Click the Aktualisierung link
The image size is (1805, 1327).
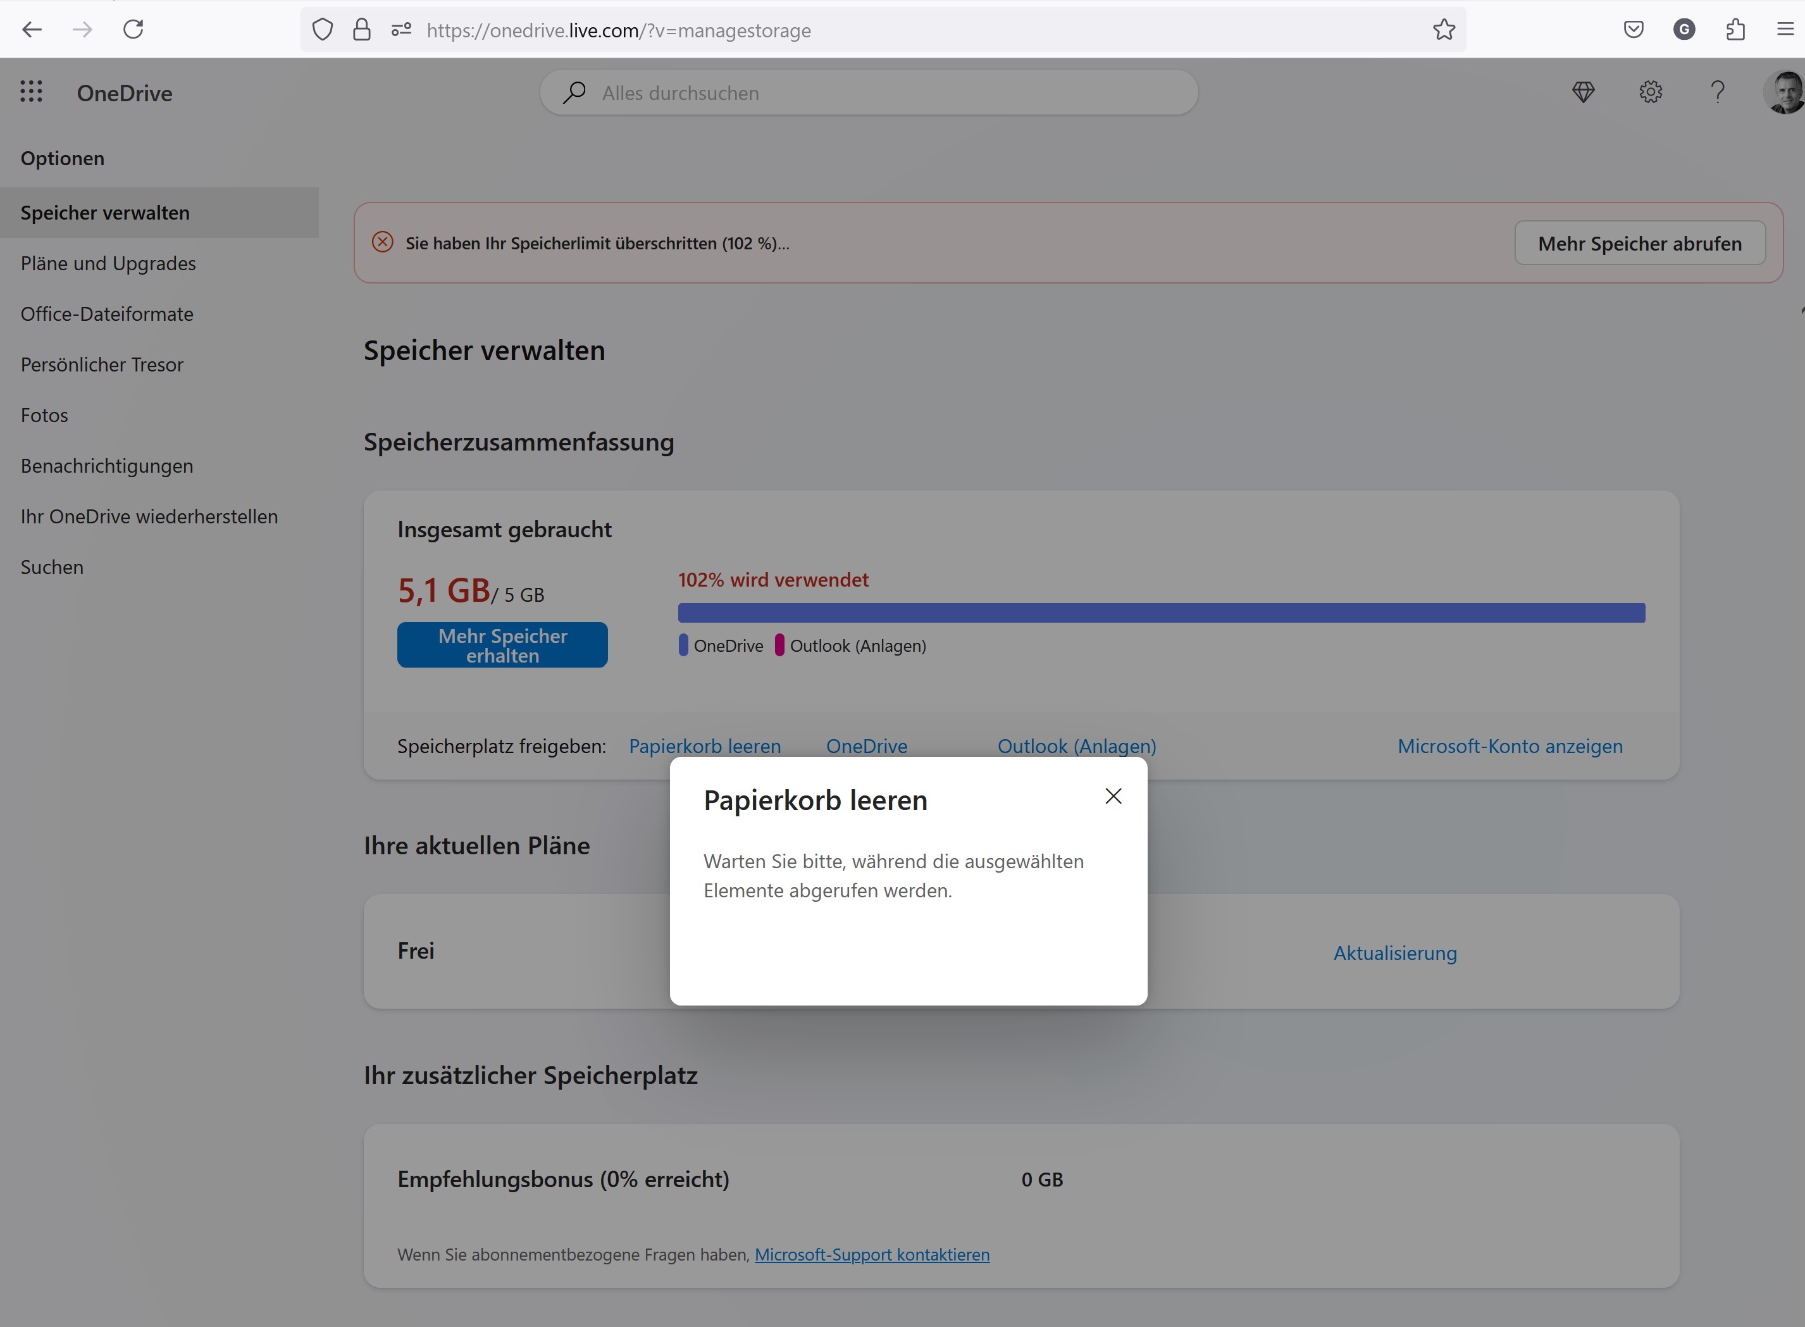[x=1396, y=954]
